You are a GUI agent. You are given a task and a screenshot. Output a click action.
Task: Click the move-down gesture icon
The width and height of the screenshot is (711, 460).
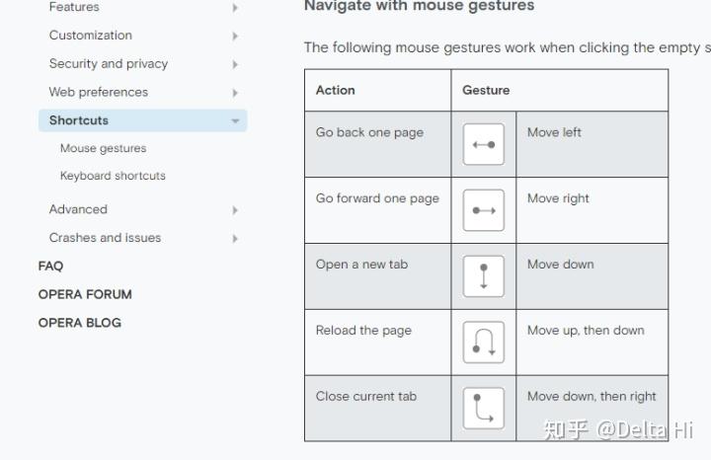[483, 276]
